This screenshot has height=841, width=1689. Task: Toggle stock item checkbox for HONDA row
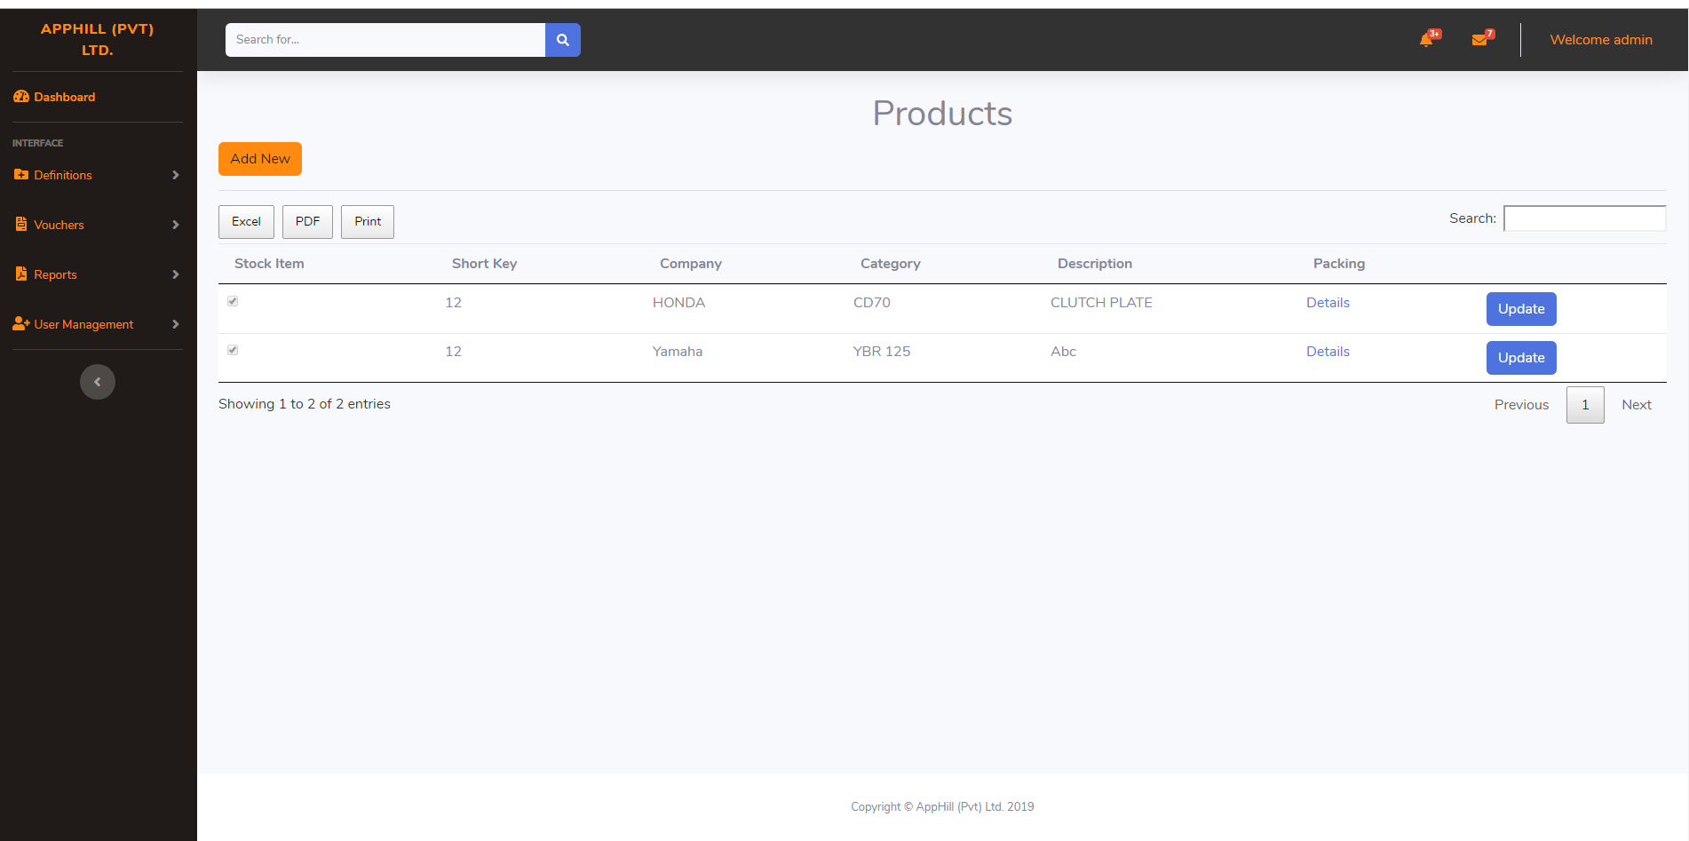[233, 301]
